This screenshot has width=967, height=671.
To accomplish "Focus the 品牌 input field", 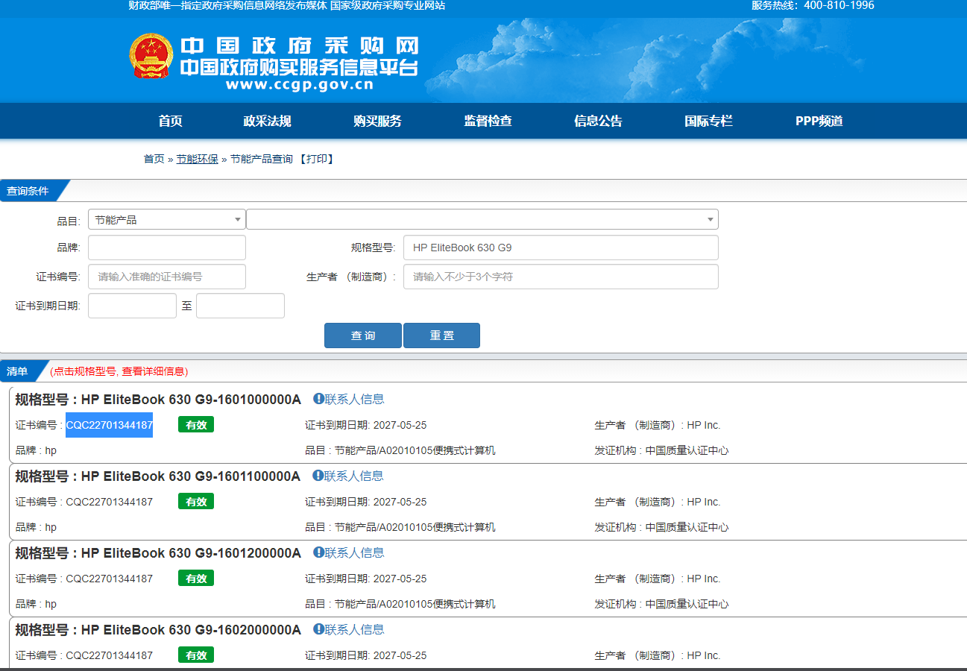I will click(x=167, y=248).
